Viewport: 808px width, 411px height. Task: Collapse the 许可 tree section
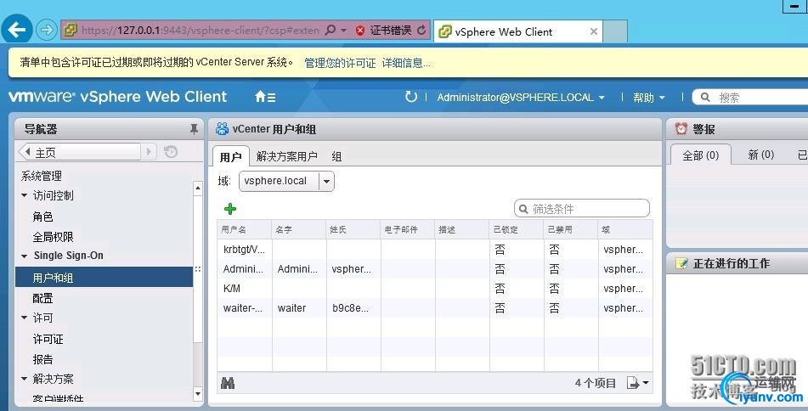coord(25,318)
